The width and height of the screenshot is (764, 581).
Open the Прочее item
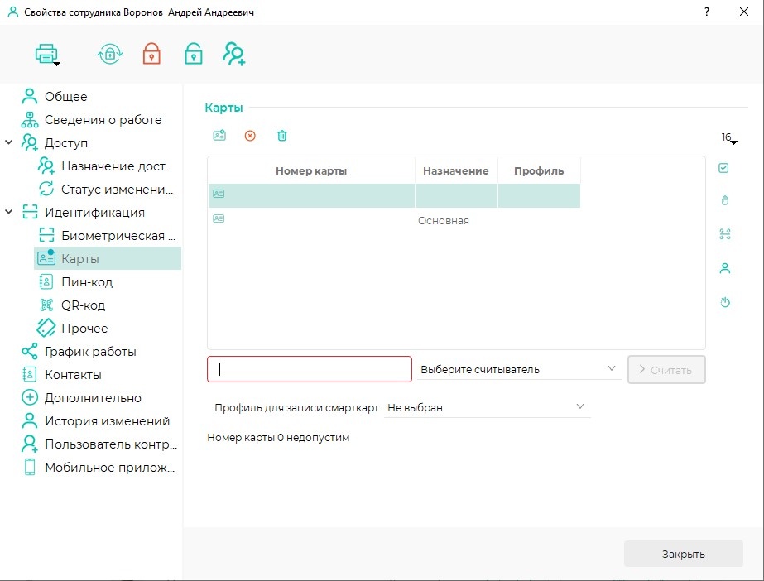point(84,329)
